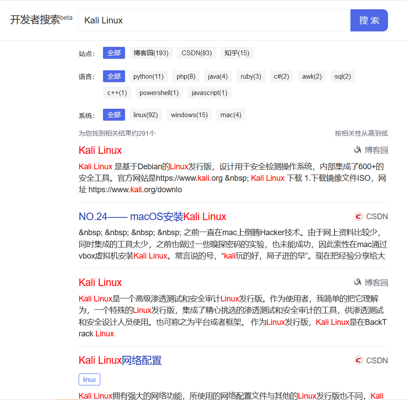Click 博客园 source label of third result
This screenshot has width=407, height=400.
(x=377, y=282)
